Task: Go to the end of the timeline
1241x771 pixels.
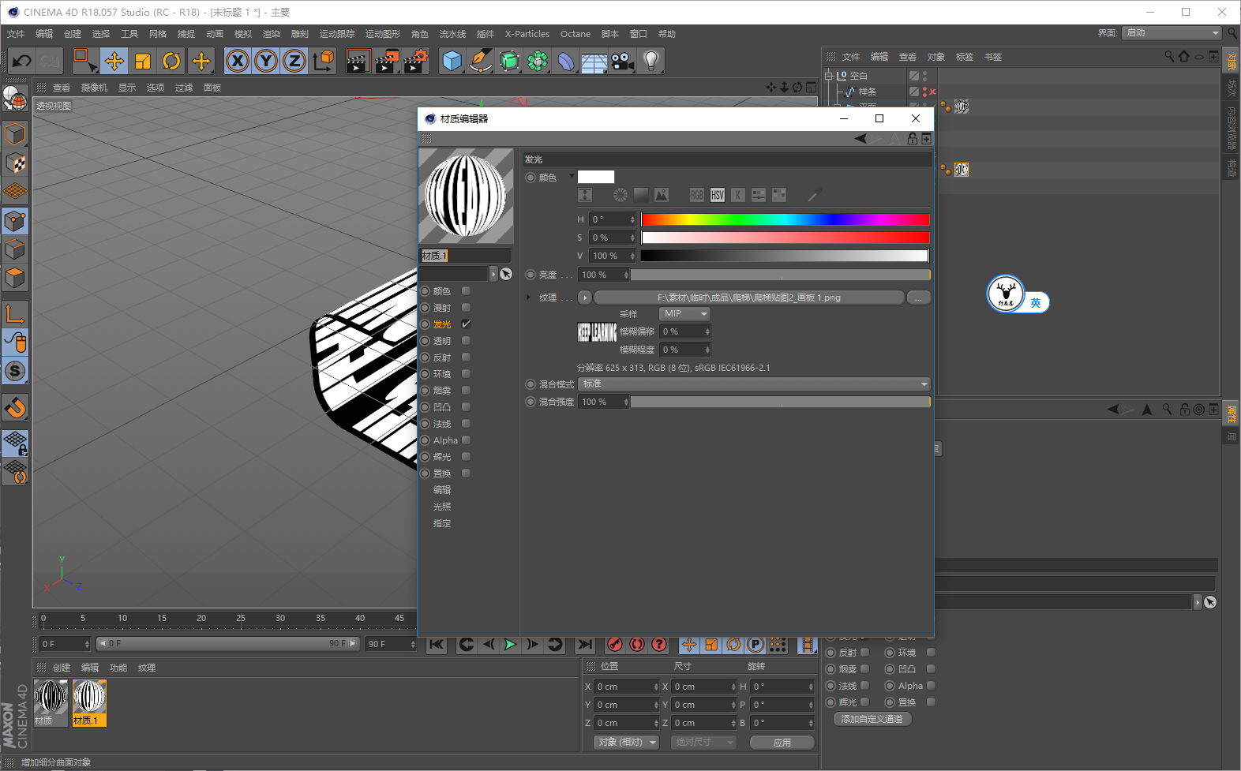Action: click(585, 645)
